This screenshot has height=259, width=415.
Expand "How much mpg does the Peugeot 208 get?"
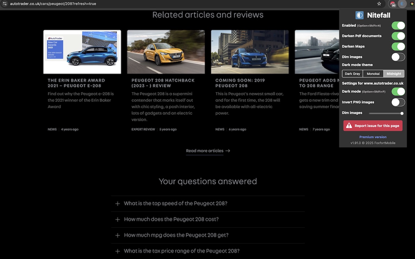(176, 235)
